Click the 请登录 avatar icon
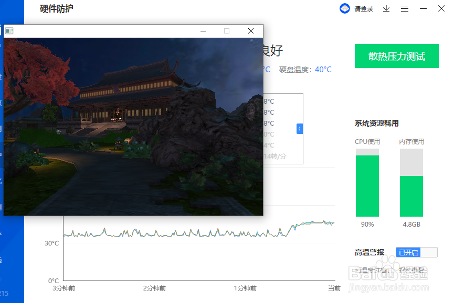Screen dimensions: 454x303 click(344, 8)
